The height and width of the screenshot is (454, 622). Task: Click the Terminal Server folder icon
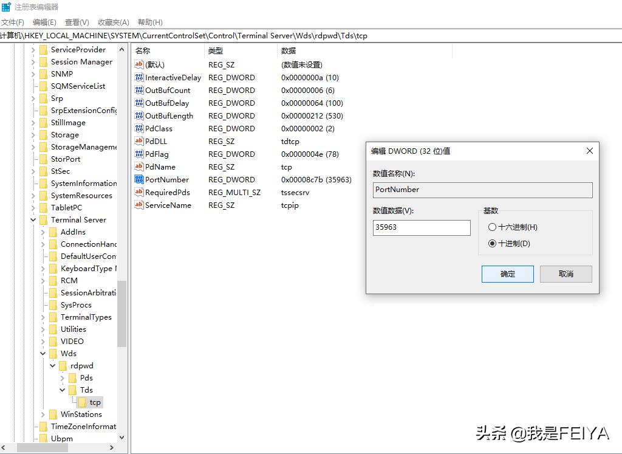pyautogui.click(x=44, y=219)
